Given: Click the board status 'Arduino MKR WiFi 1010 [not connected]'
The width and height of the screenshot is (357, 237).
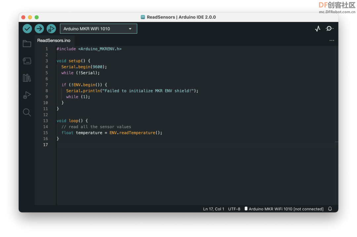Looking at the screenshot, I should tap(284, 209).
